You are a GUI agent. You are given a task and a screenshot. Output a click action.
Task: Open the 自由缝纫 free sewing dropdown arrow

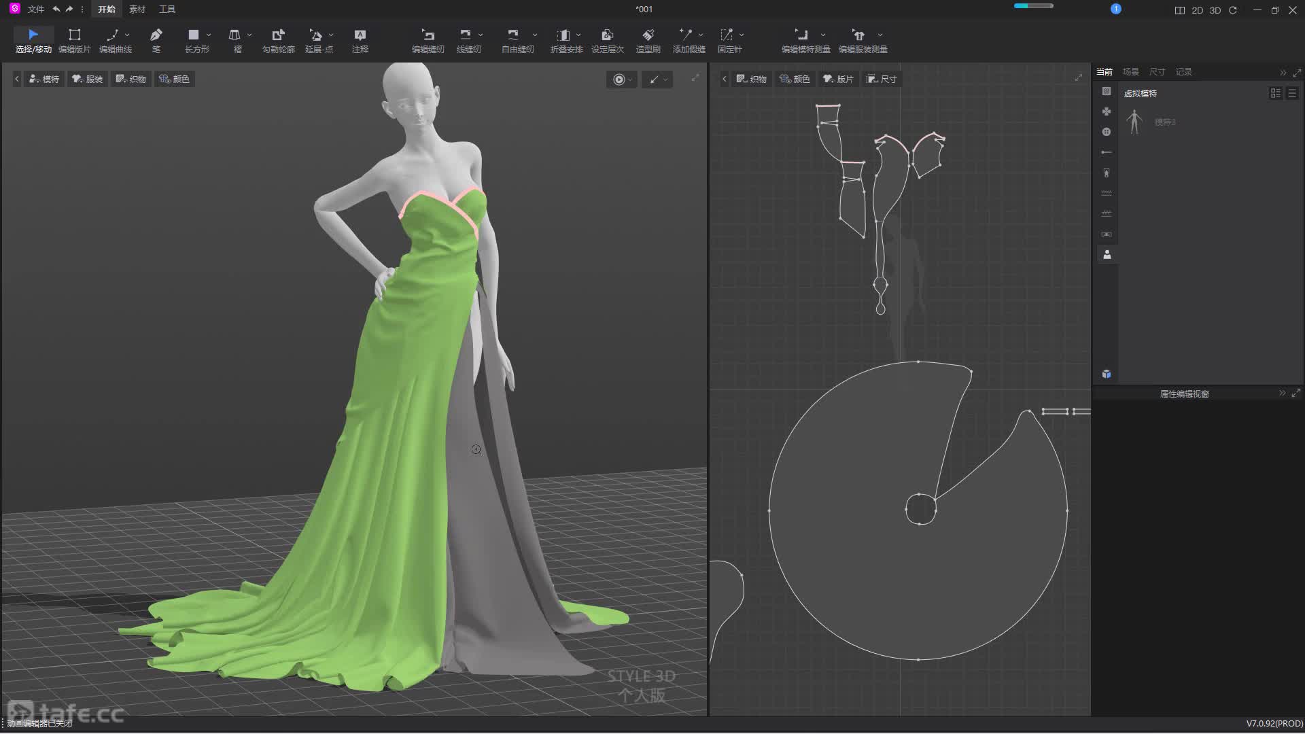tap(535, 35)
